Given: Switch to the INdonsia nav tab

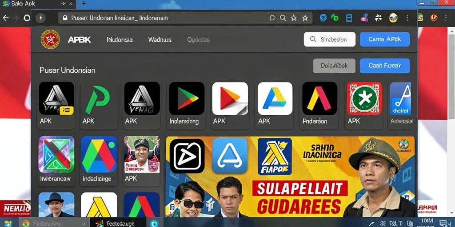Looking at the screenshot, I should pyautogui.click(x=120, y=39).
